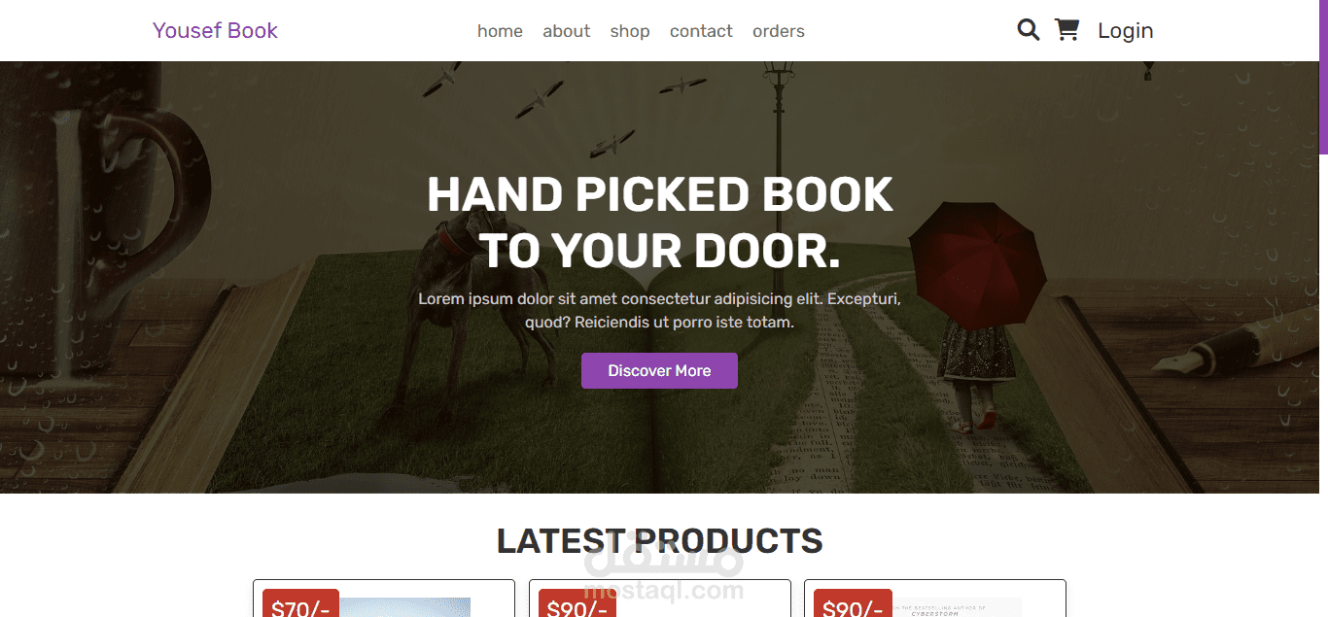Click the Lorem ipsum banner description text
The image size is (1328, 617).
tap(659, 310)
